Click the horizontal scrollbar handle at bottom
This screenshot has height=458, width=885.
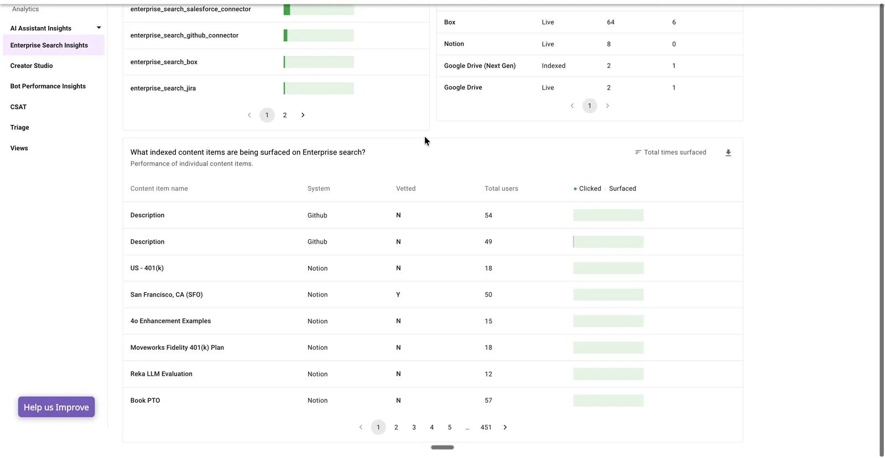[x=442, y=447]
